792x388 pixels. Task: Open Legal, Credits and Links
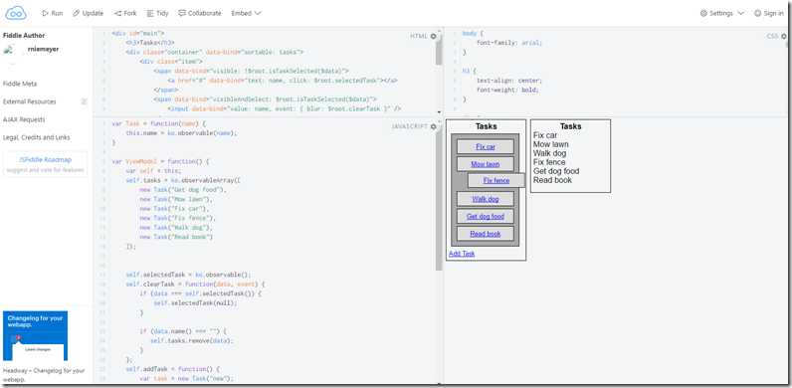click(37, 137)
